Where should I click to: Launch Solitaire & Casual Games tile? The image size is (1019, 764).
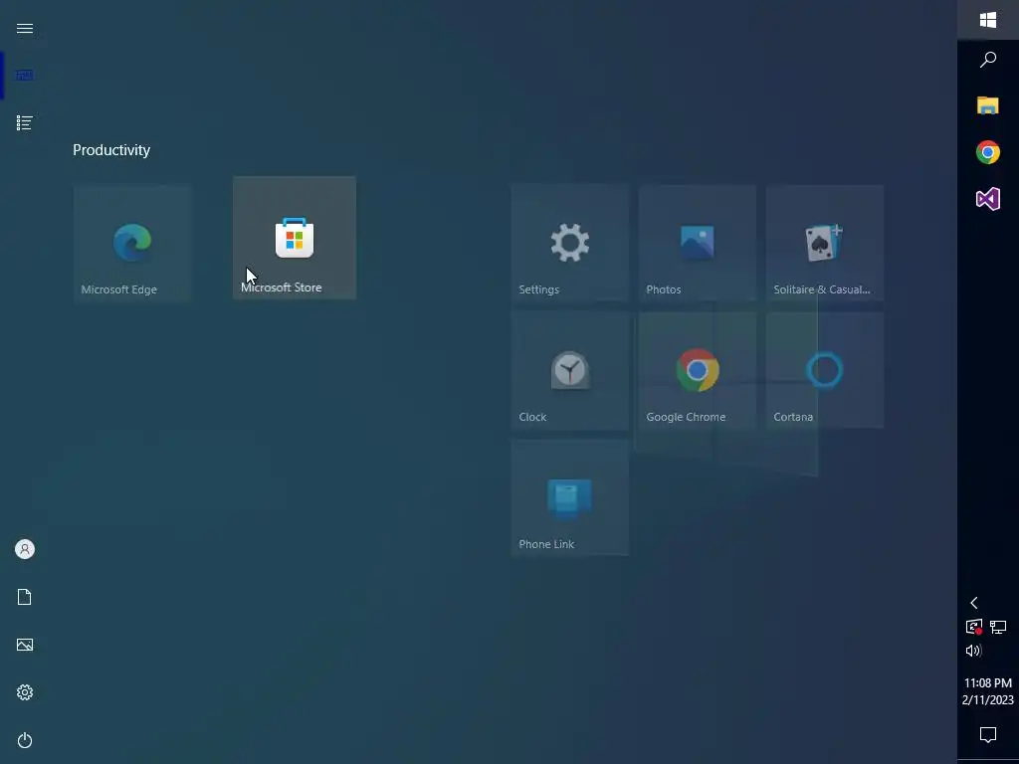tap(825, 243)
